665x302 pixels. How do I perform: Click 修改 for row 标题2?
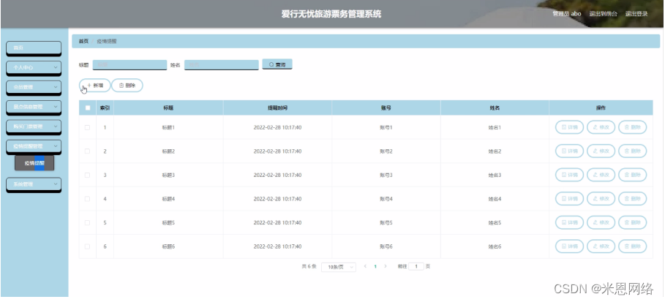tap(601, 151)
